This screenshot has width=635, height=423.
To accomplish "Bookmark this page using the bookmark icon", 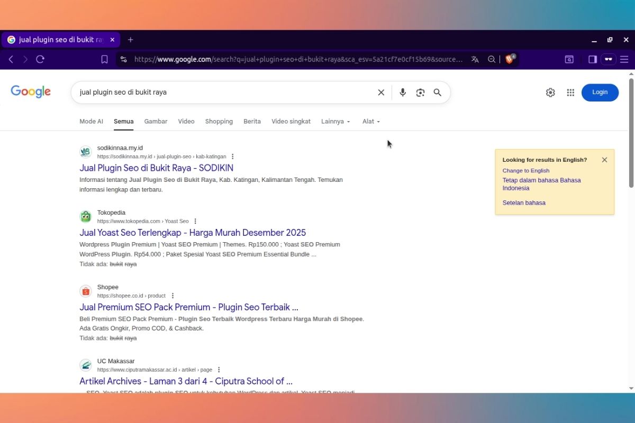I will point(104,59).
